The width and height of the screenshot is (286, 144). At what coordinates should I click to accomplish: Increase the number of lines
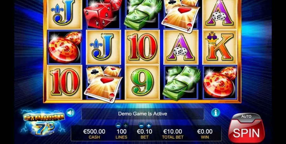125,125
